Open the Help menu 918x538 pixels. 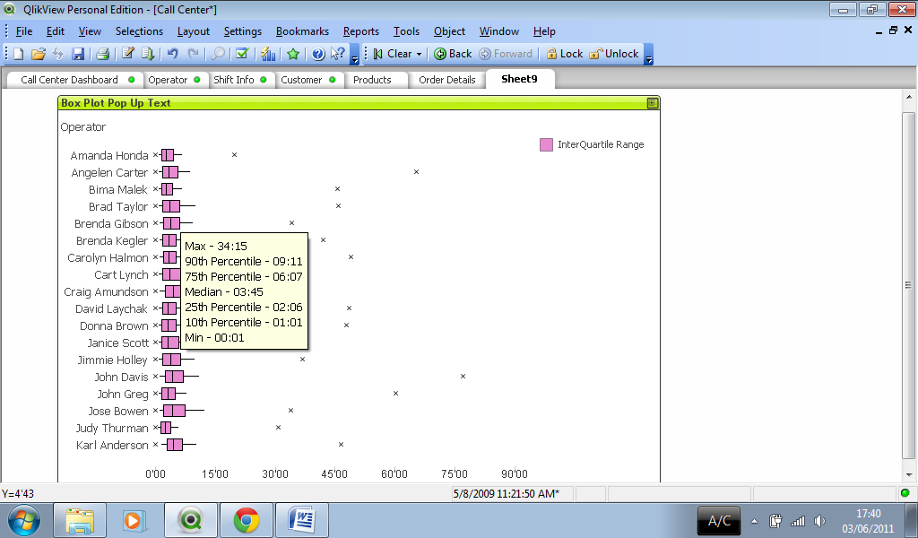544,31
